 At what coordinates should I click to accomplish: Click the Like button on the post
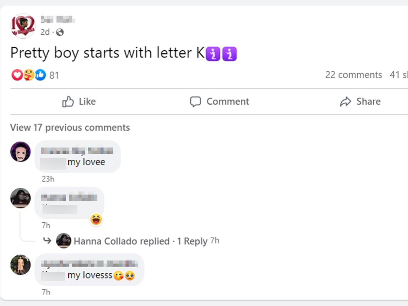[x=79, y=101]
